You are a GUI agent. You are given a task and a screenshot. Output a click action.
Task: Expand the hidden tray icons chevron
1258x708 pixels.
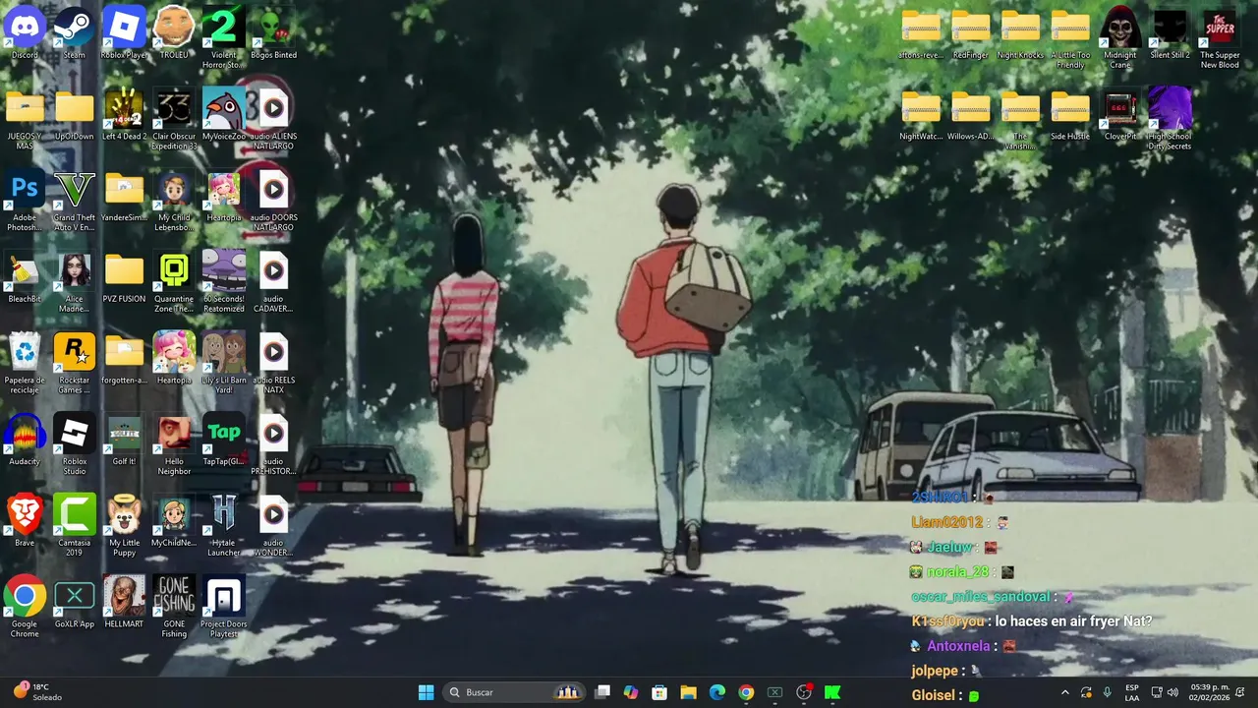coord(1064,692)
